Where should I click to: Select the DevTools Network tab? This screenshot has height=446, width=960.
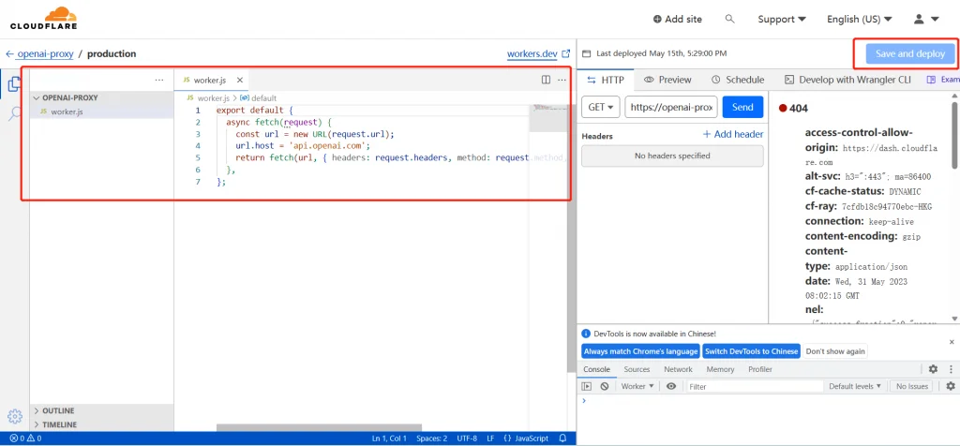(x=679, y=369)
